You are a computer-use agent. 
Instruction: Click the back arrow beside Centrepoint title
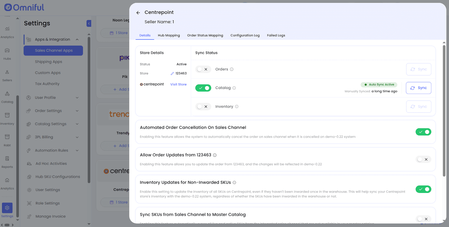tap(138, 13)
